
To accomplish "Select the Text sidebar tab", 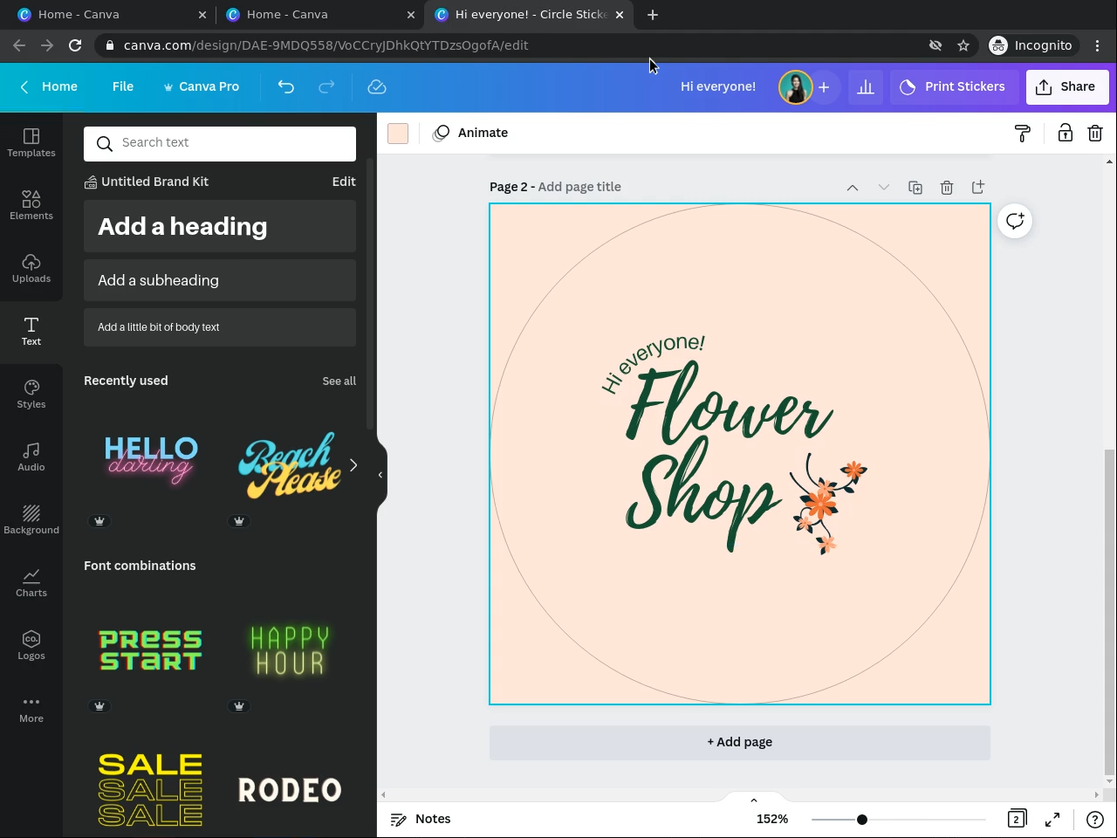I will (x=31, y=331).
